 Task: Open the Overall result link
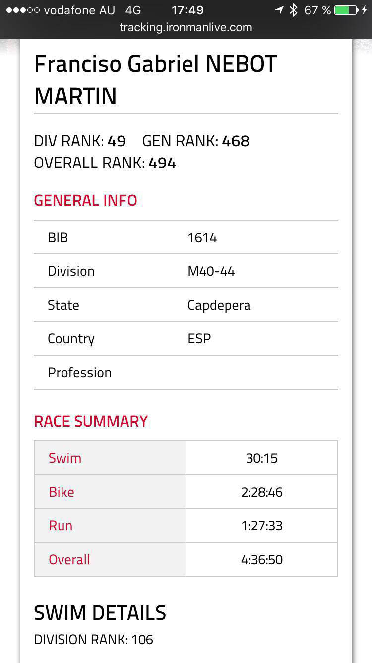tap(69, 560)
